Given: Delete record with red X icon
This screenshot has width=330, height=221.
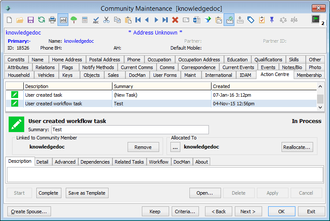Looking at the screenshot, I should (x=175, y=20).
